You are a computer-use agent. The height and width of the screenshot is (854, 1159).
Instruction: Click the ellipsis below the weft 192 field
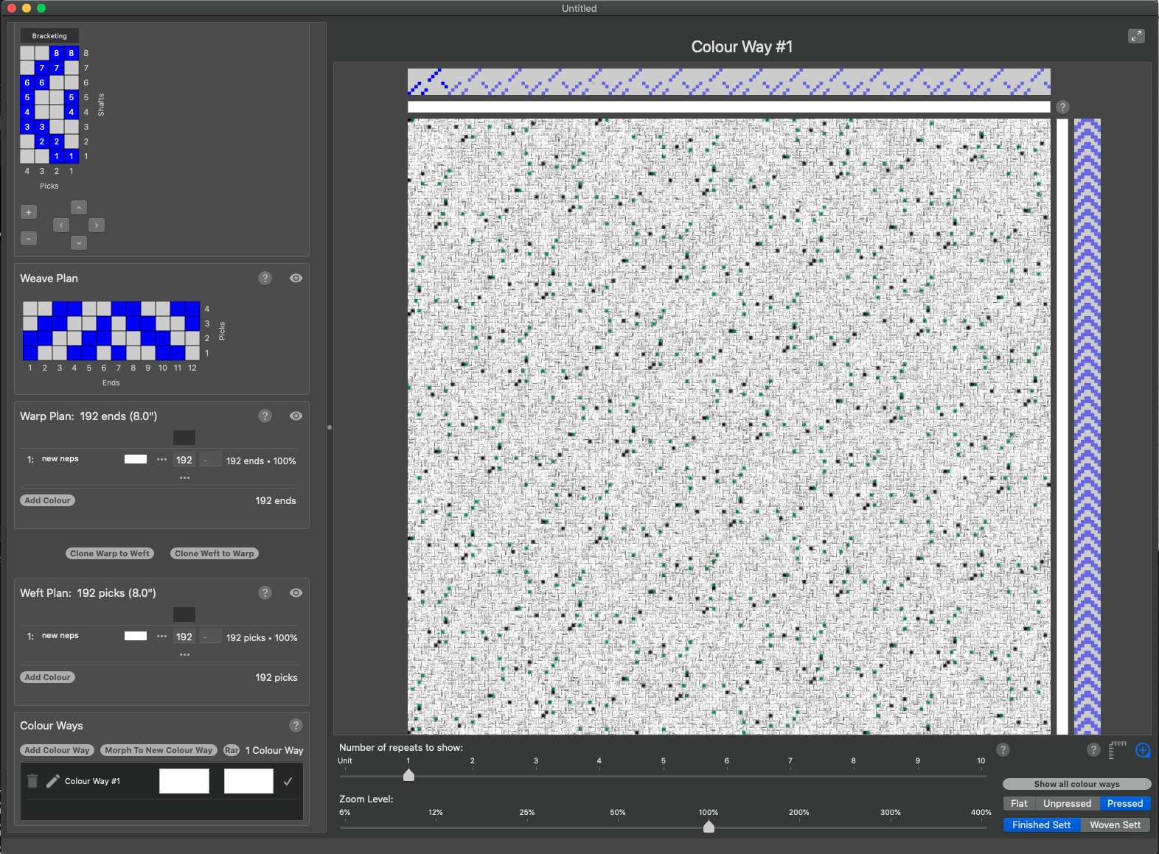tap(185, 654)
